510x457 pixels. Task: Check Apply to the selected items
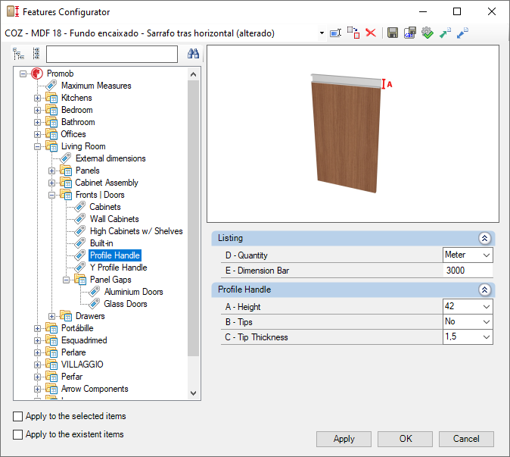[x=17, y=416]
